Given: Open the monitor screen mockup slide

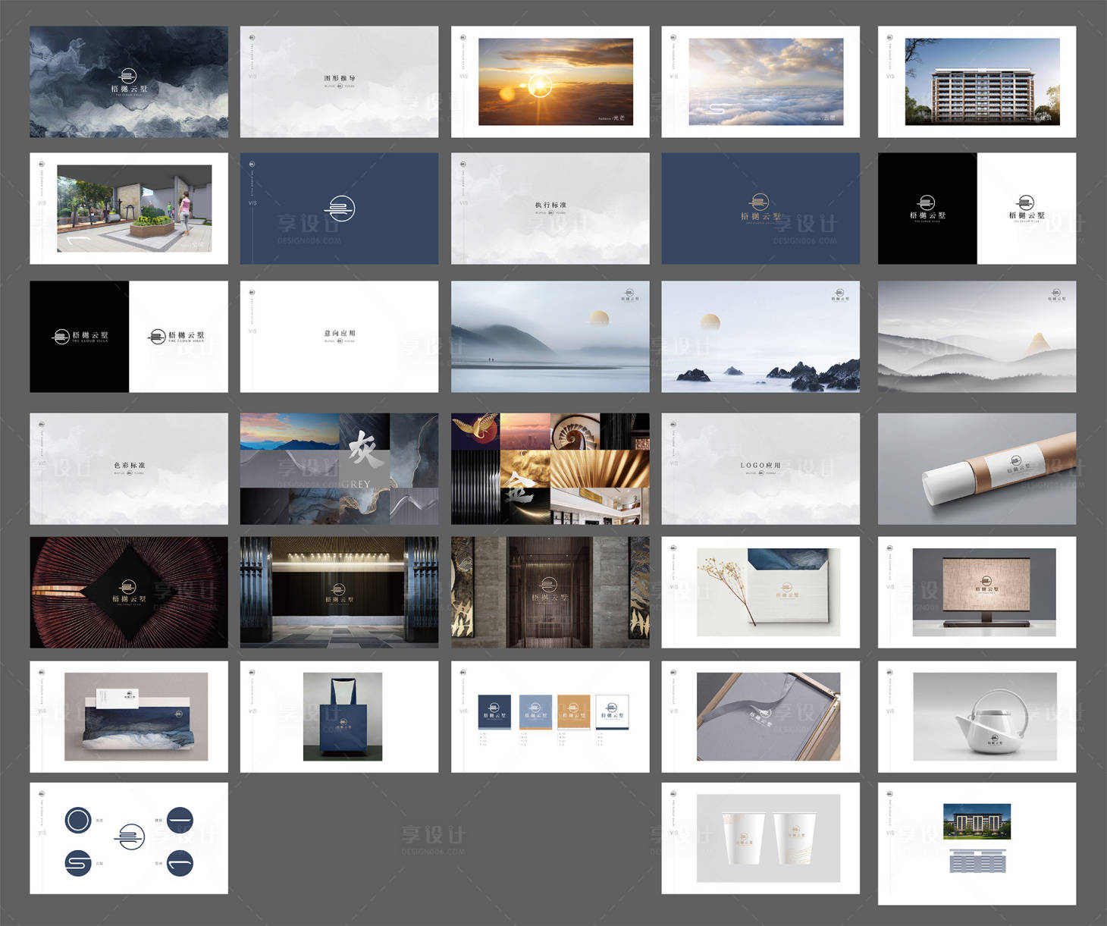Looking at the screenshot, I should coord(977,592).
